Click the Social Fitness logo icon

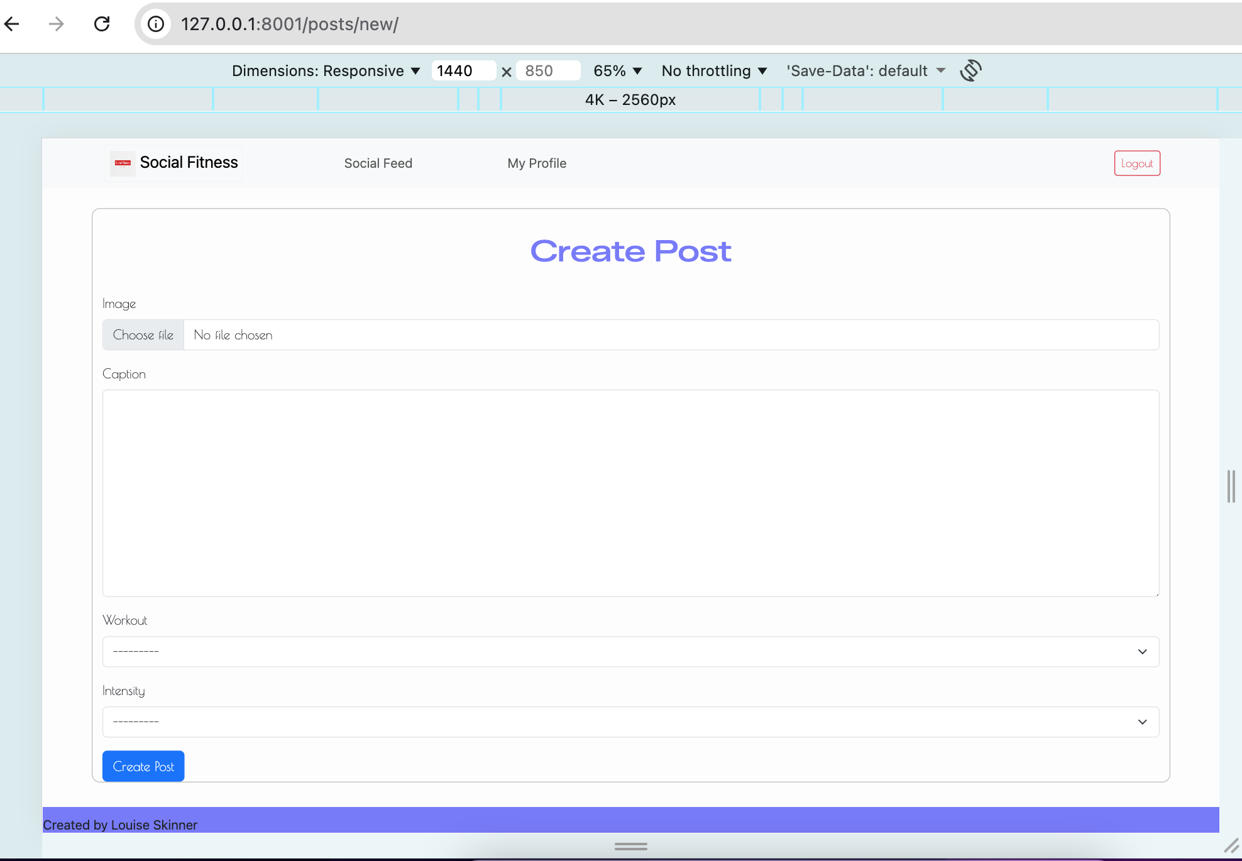(x=122, y=163)
